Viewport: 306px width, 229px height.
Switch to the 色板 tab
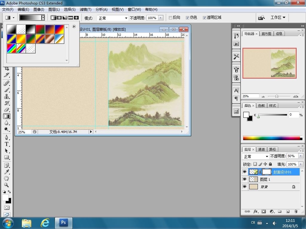(x=261, y=106)
